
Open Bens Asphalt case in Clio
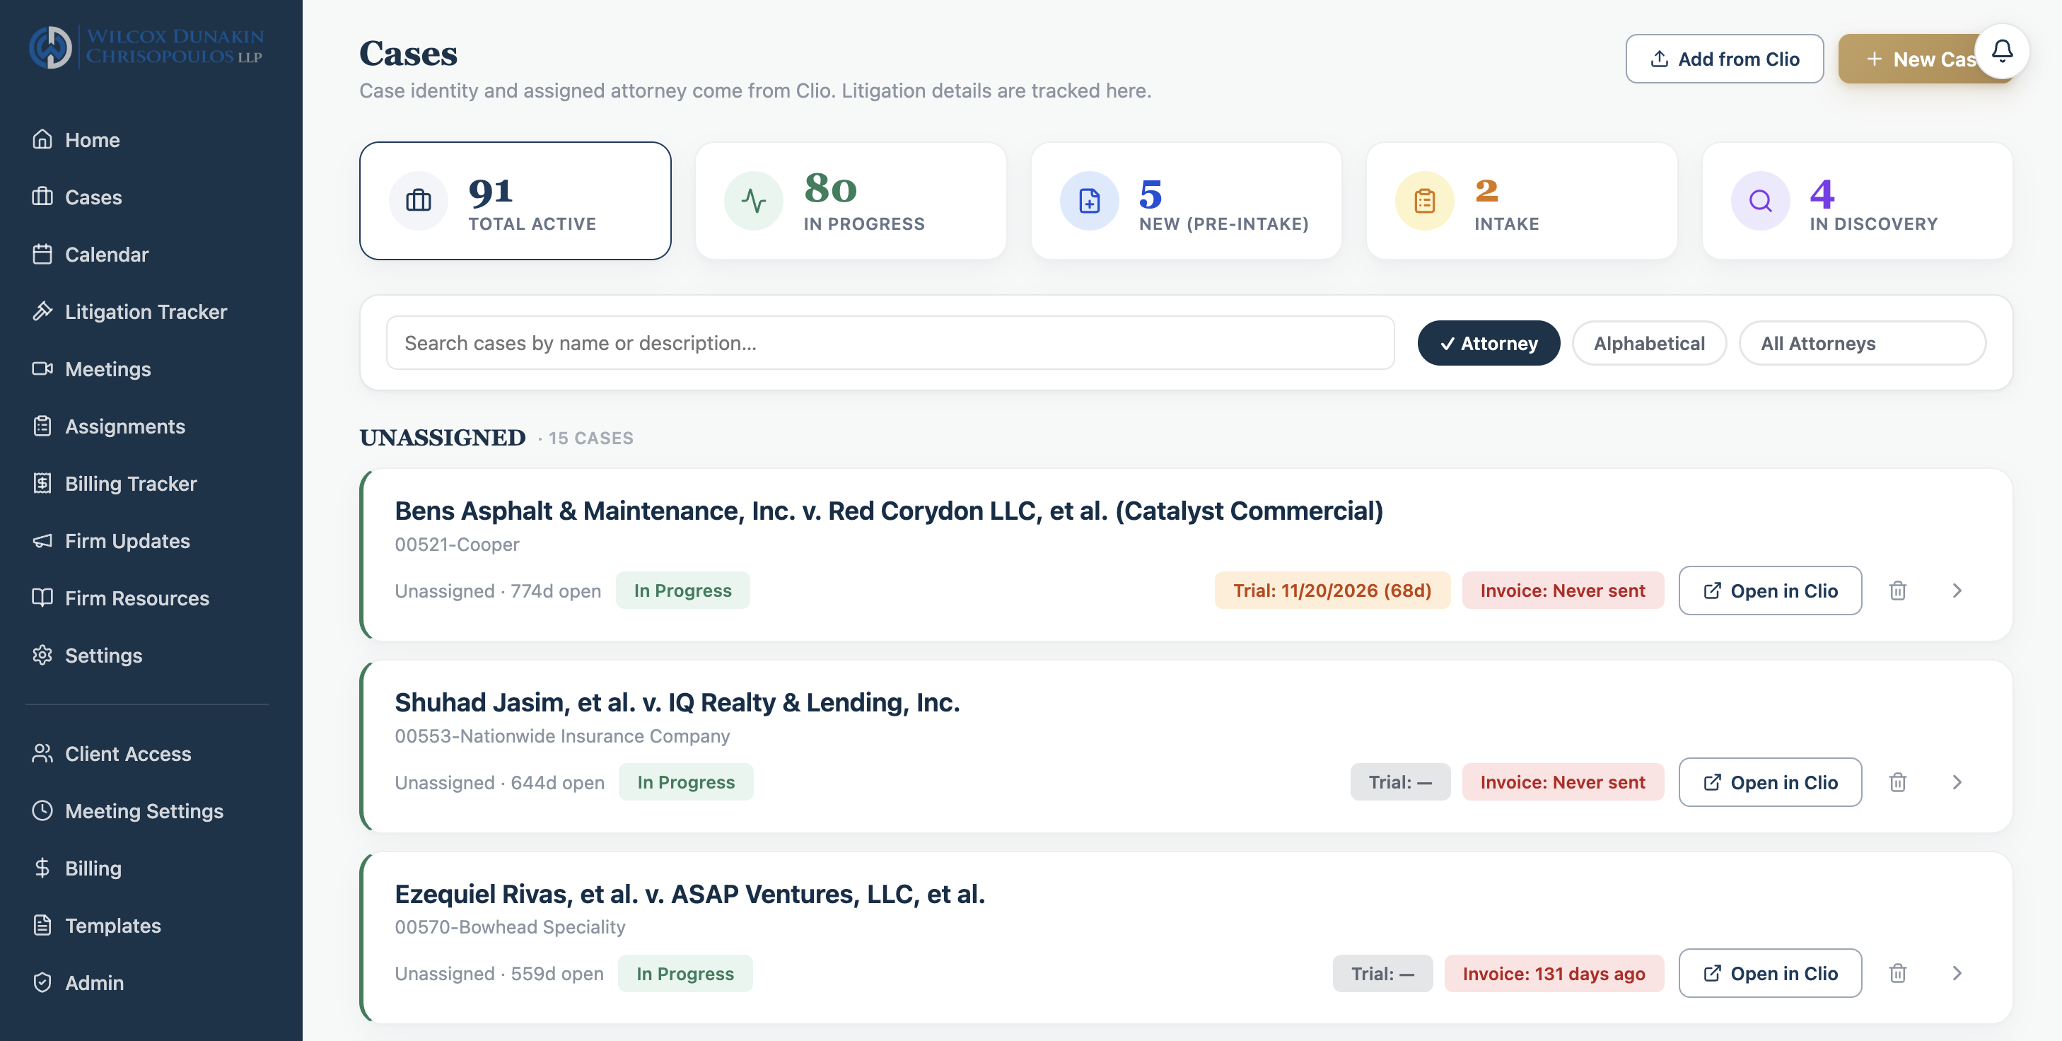pyautogui.click(x=1770, y=591)
